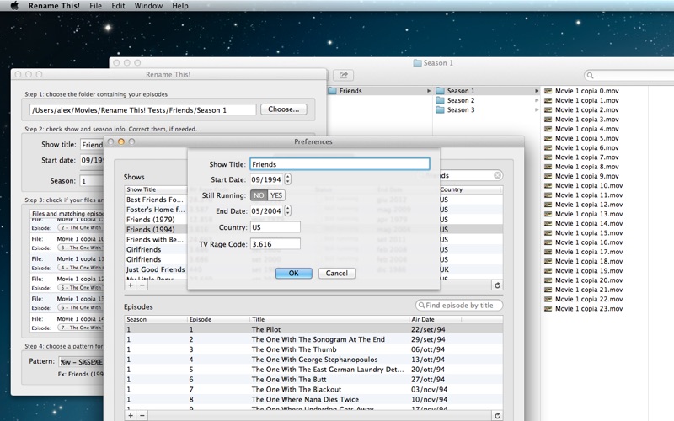This screenshot has width=674, height=421.
Task: Expand the Season 2 folder
Action: 537,100
